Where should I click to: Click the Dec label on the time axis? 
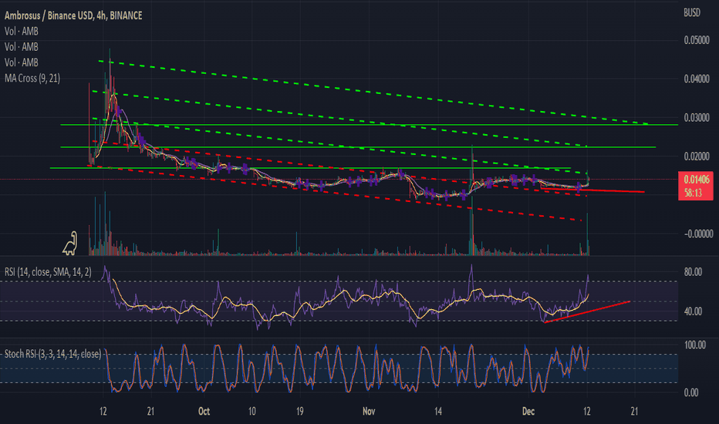(x=528, y=411)
